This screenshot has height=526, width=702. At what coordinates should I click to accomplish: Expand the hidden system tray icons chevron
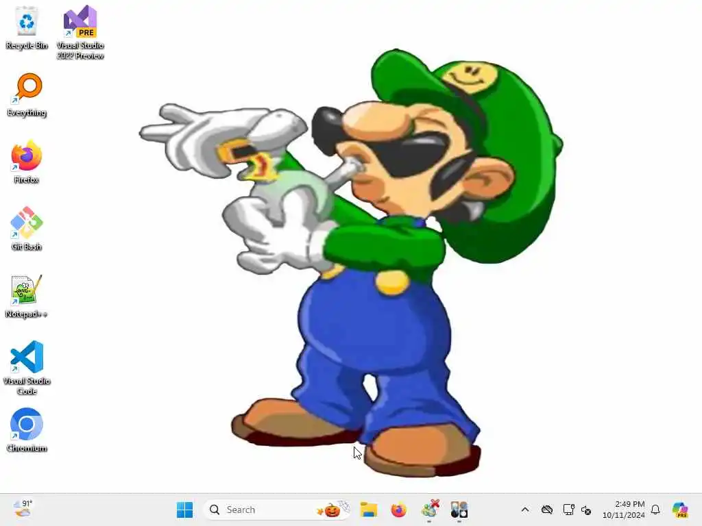point(525,510)
